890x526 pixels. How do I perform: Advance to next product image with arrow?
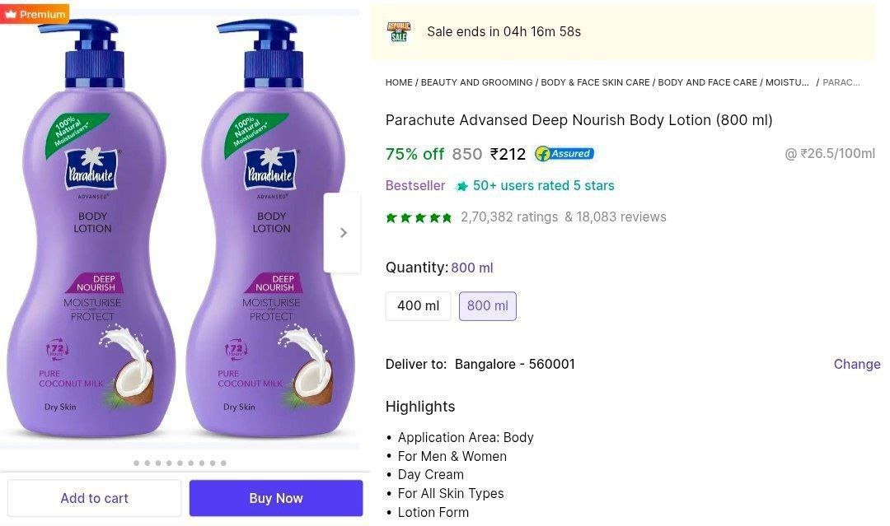(x=343, y=232)
